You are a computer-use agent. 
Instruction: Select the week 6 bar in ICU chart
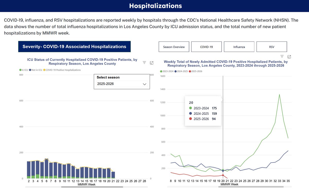(46, 168)
